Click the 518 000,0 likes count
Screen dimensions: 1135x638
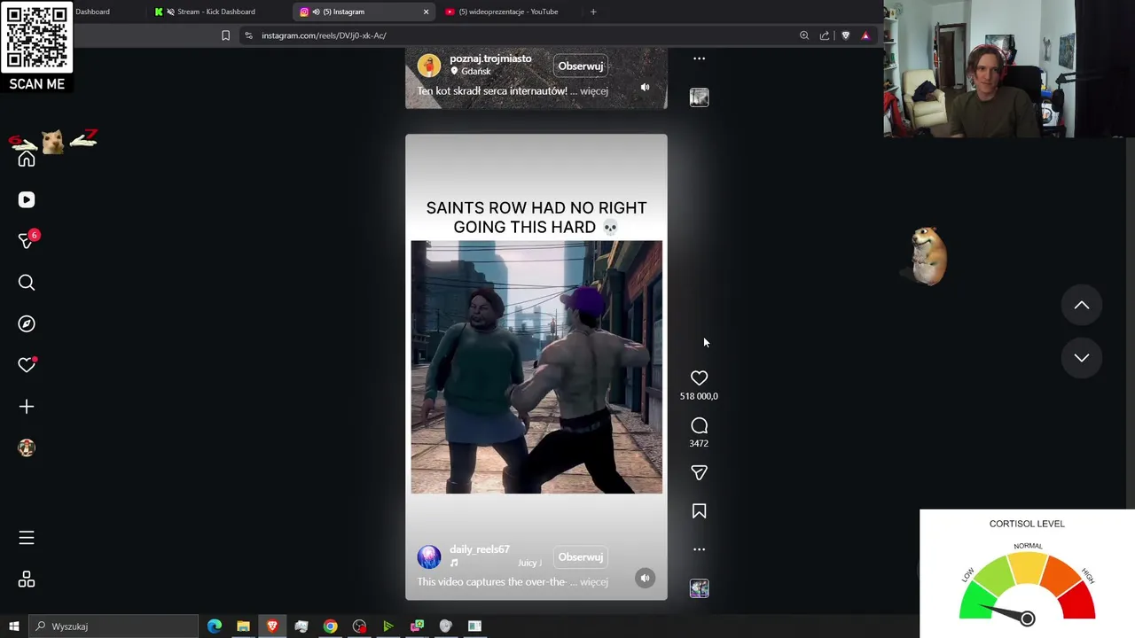[x=699, y=396]
